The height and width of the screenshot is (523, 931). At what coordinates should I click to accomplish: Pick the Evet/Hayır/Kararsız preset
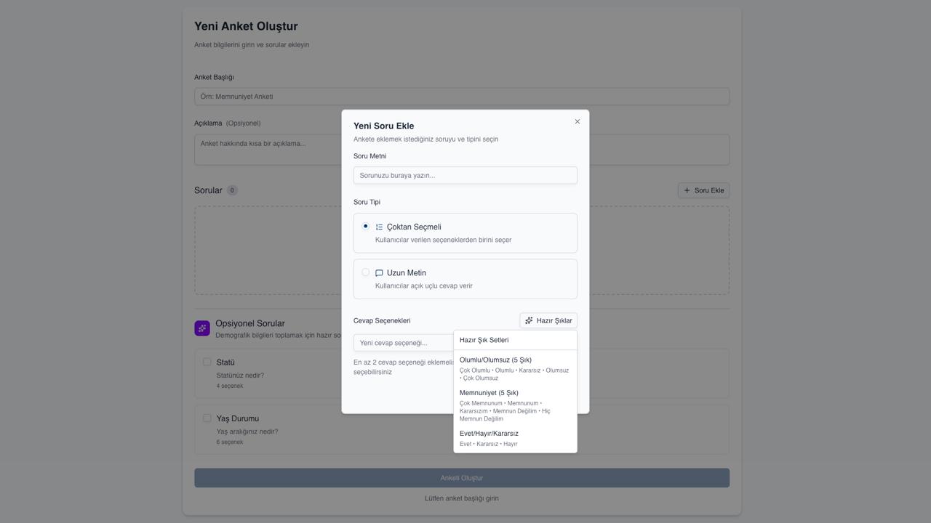pyautogui.click(x=515, y=438)
